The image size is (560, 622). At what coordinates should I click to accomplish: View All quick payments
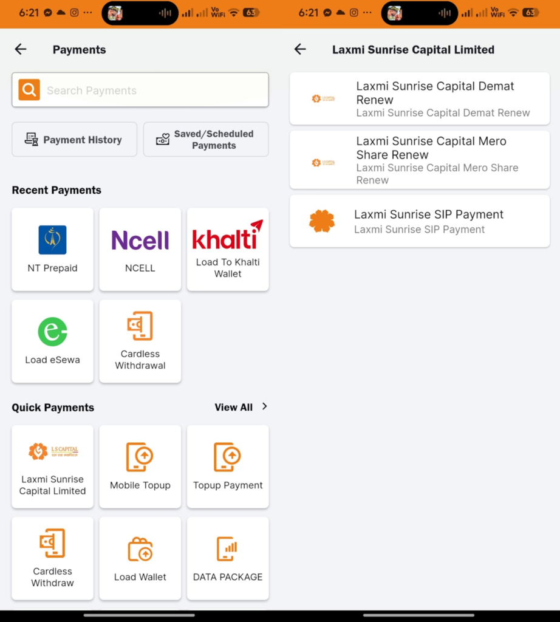click(234, 408)
